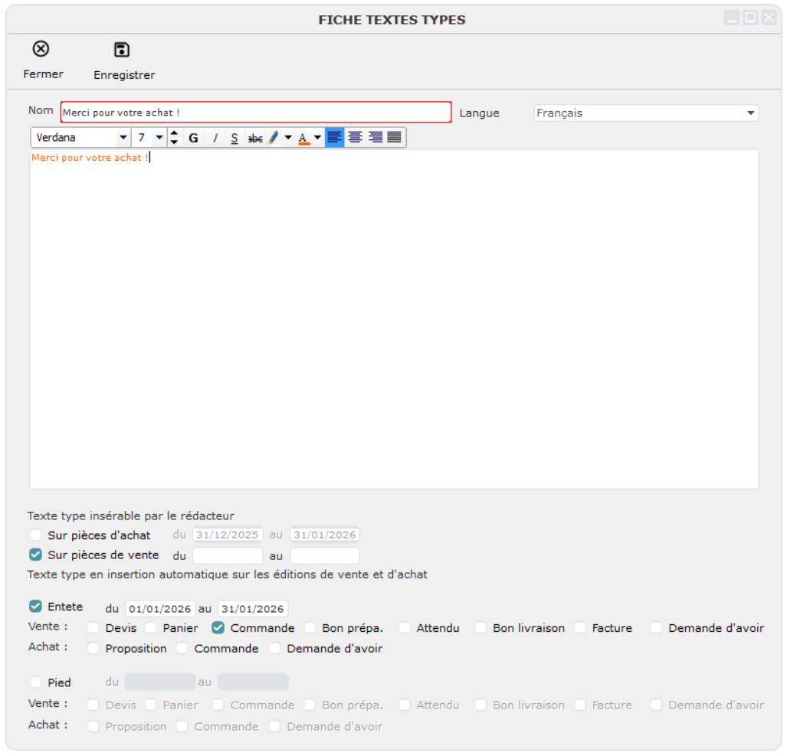Apply strikethrough (abc) formatting
Screen dimensions: 787x756
(255, 138)
